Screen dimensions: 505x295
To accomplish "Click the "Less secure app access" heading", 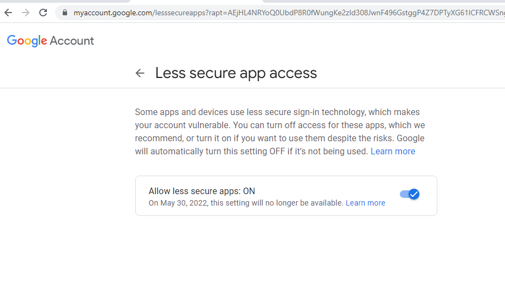I will [236, 73].
